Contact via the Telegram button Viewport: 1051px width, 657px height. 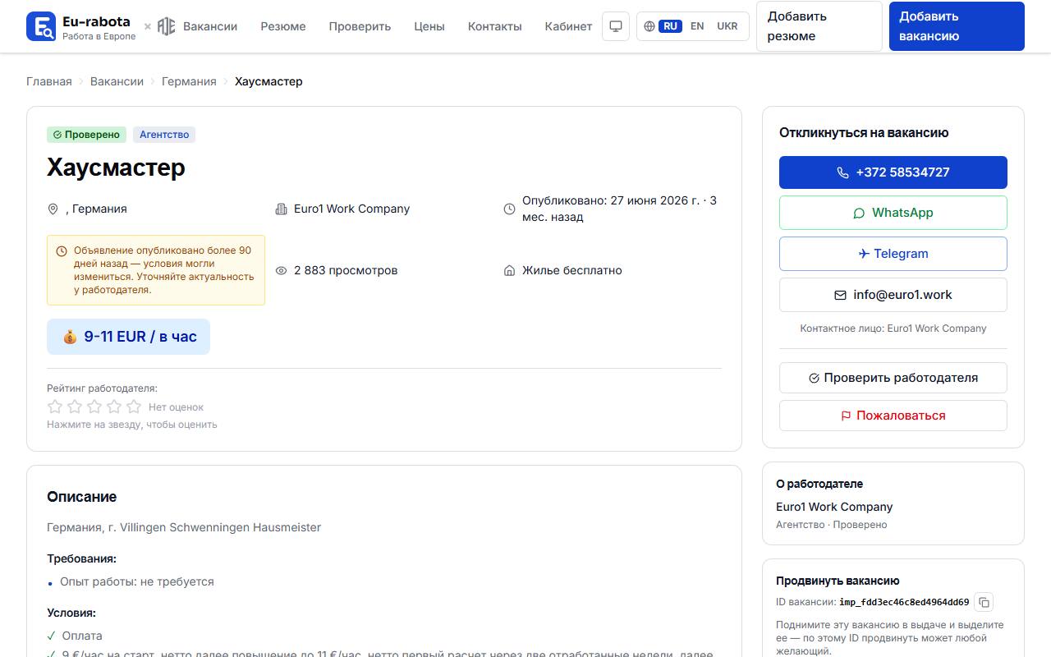(893, 254)
